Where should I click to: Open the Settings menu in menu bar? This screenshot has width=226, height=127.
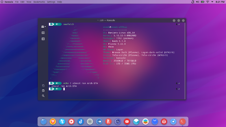pos(51,2)
